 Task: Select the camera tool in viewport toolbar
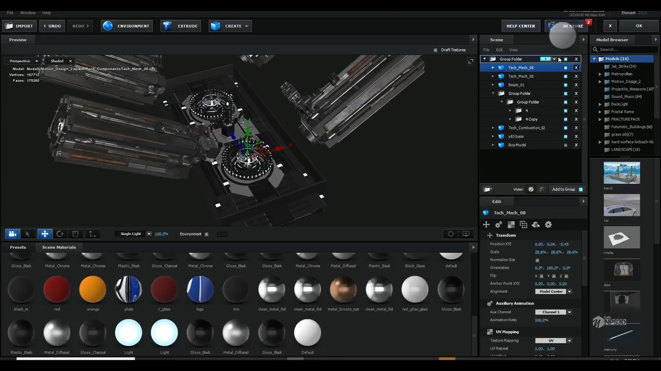(12, 234)
